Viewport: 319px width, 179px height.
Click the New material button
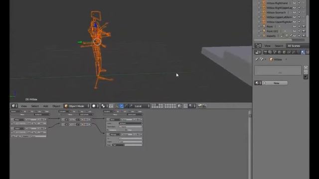(275, 83)
